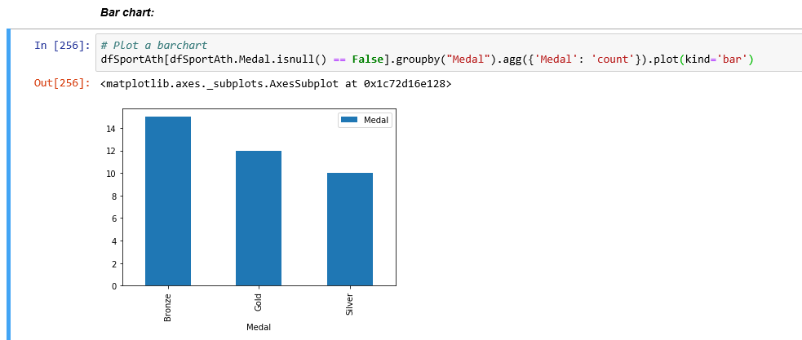This screenshot has height=340, width=802.
Task: Click the "# Plot a barchart" comment
Action: click(x=155, y=45)
